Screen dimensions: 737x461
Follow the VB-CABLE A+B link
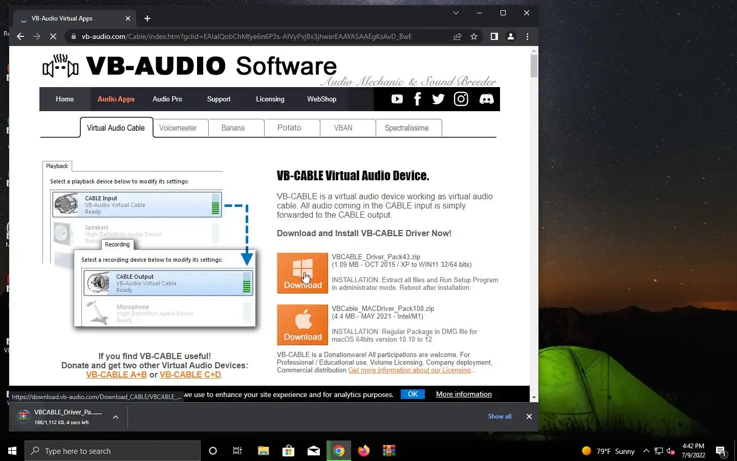tap(116, 374)
